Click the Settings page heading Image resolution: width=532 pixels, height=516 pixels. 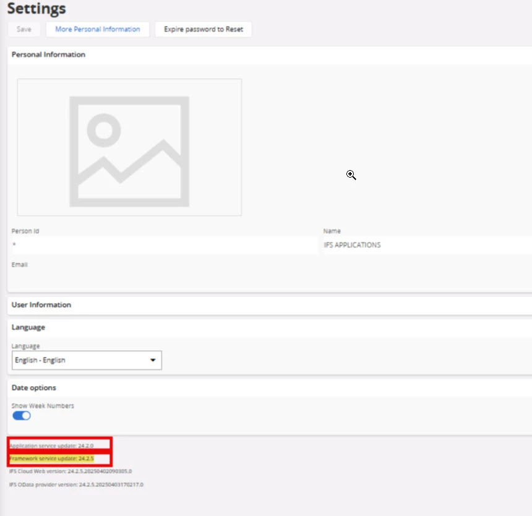(36, 8)
